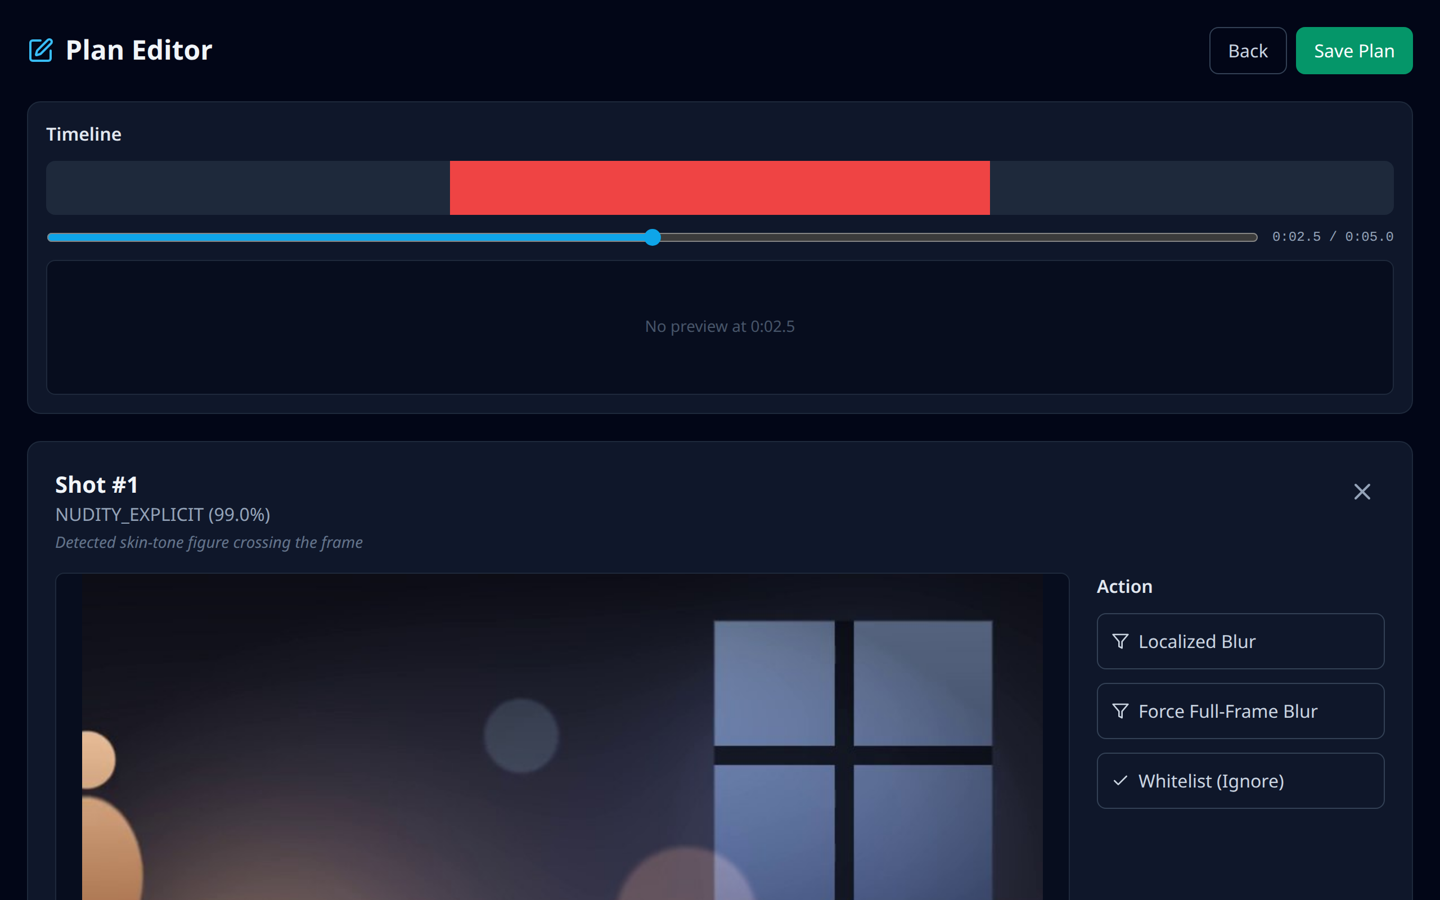Click the 0:02.5 / 0:05.0 time readout
Image resolution: width=1440 pixels, height=900 pixels.
coord(1333,237)
